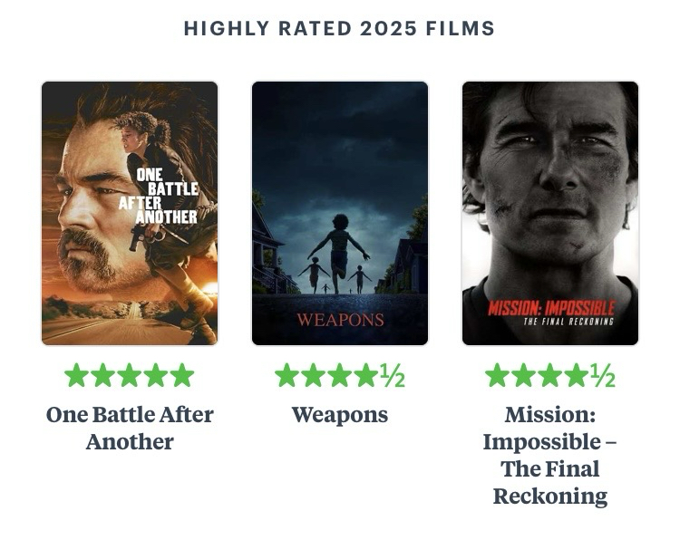Click the first green star under Weapons
Viewport: 680px width, 540px height.
287,375
